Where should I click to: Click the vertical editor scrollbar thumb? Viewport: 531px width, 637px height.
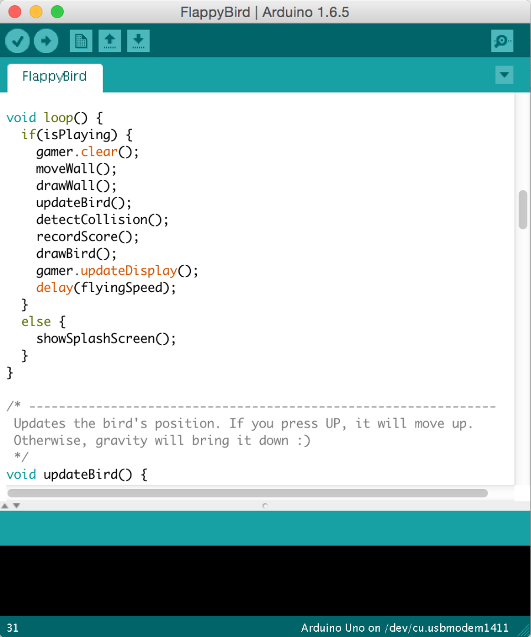point(523,209)
